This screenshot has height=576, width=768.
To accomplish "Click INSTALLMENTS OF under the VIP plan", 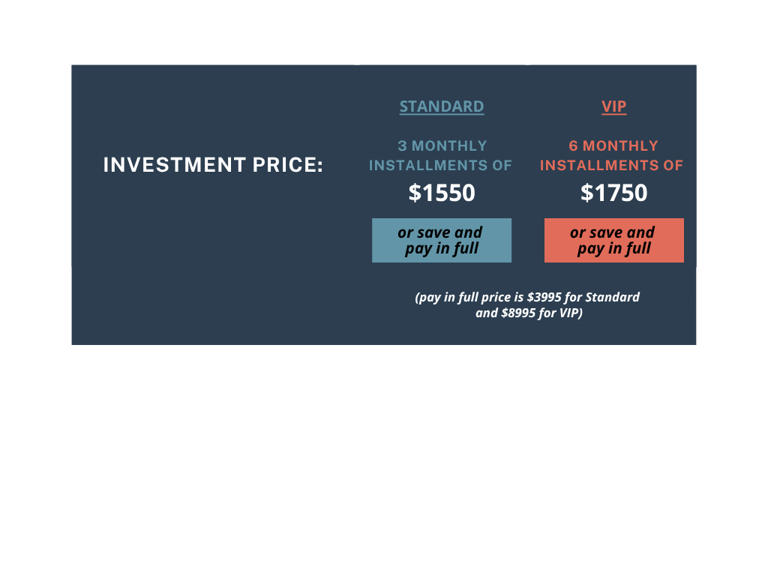I will 612,165.
